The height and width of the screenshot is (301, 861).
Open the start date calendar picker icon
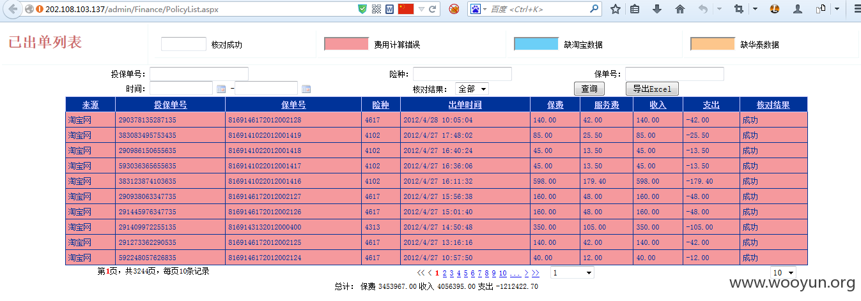tap(221, 89)
